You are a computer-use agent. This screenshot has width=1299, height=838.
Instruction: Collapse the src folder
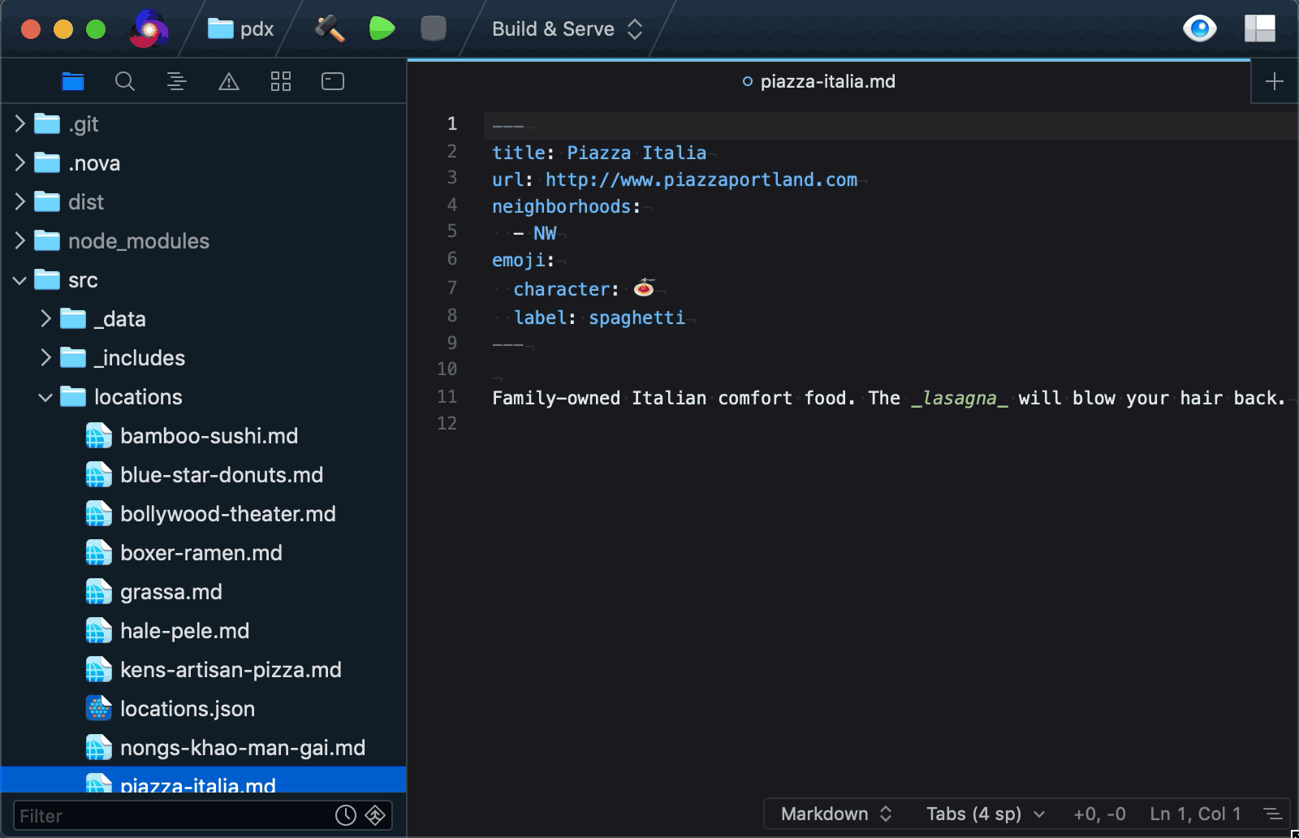[x=20, y=280]
